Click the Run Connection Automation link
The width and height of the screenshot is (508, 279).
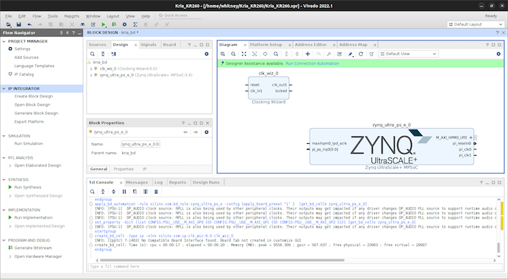pos(312,64)
